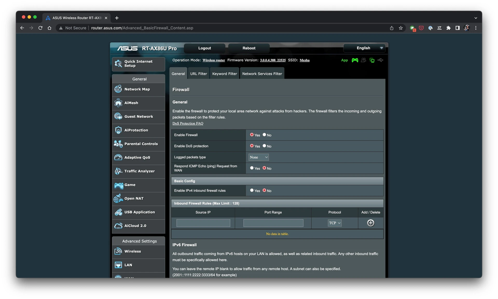Switch to the Keyword Filter tab
Screen dimensions: 498x299
(225, 74)
